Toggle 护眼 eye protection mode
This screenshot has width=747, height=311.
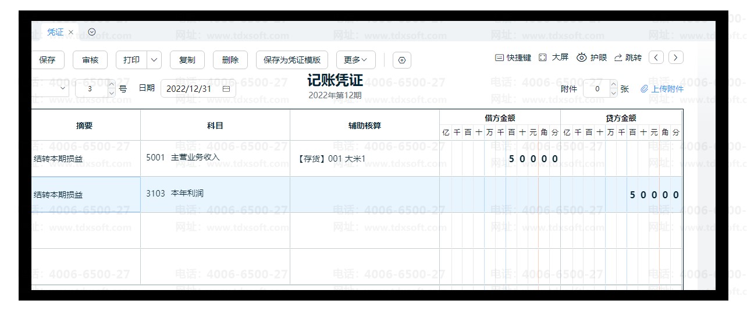pos(592,58)
